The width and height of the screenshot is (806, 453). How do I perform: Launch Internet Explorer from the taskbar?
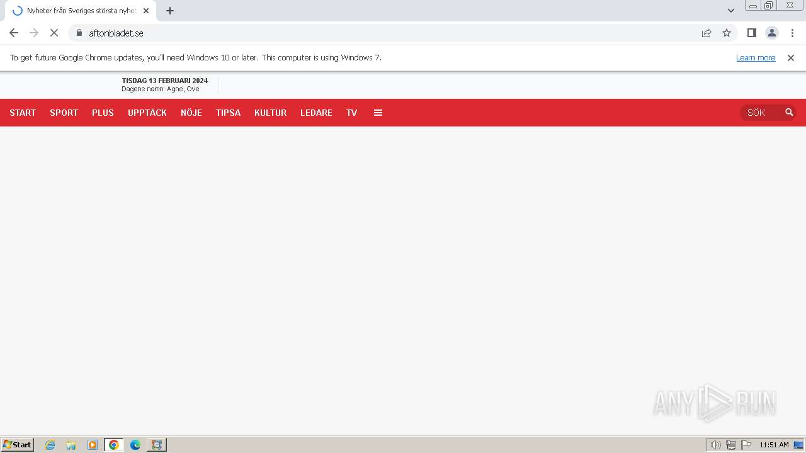50,445
